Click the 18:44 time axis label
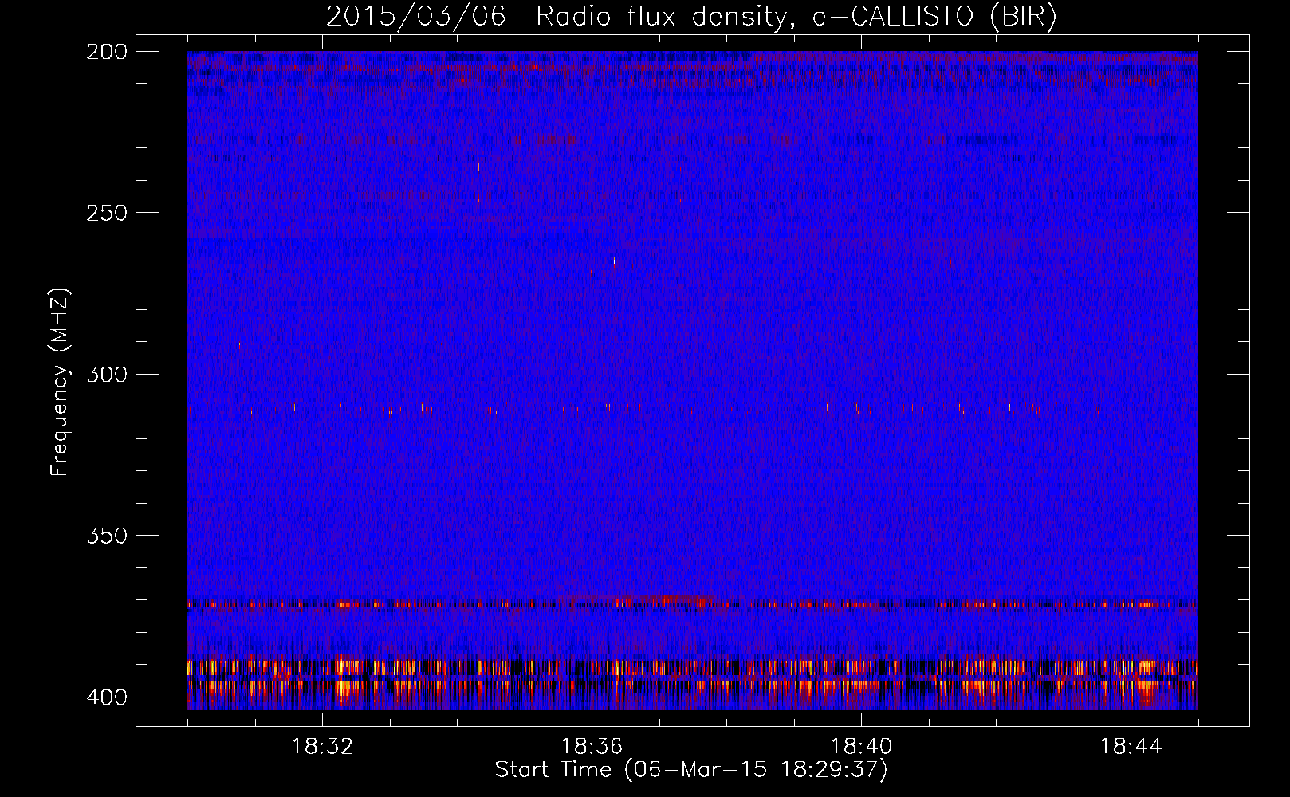 coord(1131,747)
